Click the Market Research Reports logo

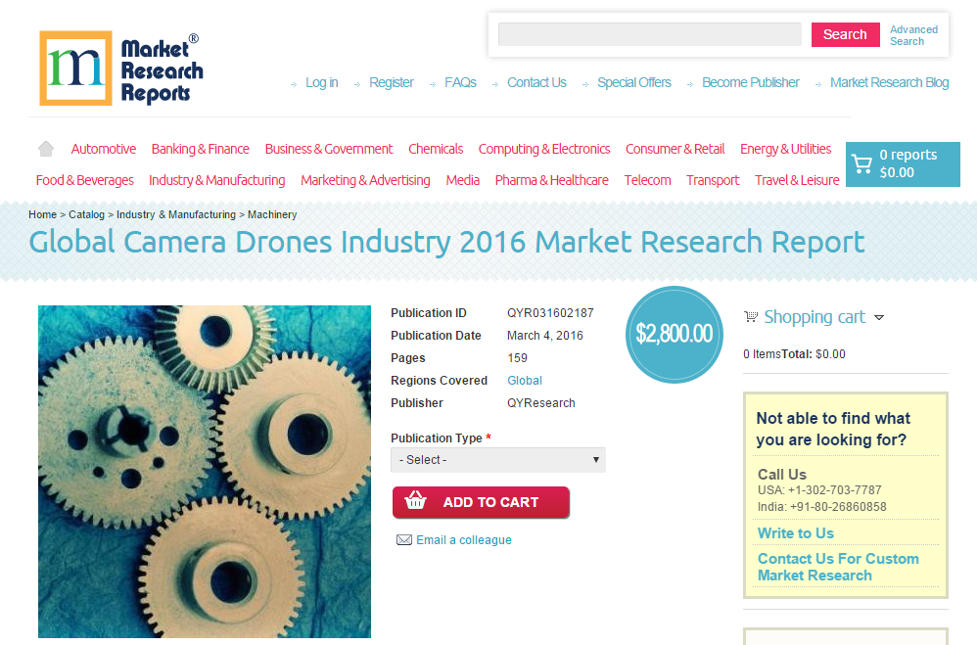coord(121,68)
